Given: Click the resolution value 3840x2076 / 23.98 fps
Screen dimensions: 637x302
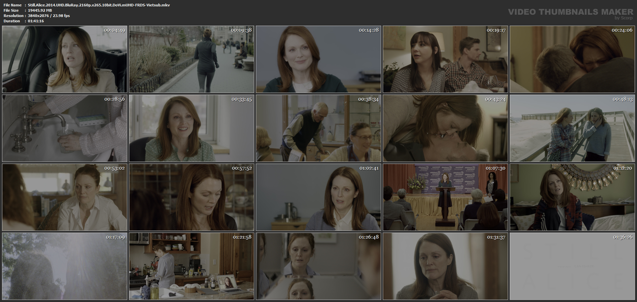Looking at the screenshot, I should (x=49, y=15).
